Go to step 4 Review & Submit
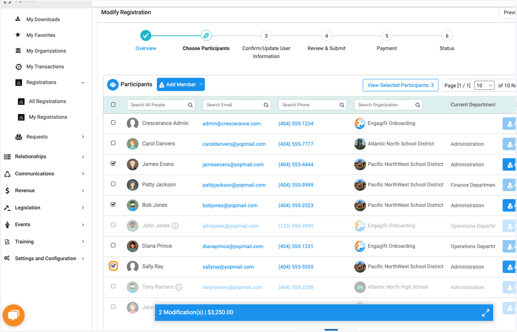The image size is (517, 332). [x=327, y=36]
